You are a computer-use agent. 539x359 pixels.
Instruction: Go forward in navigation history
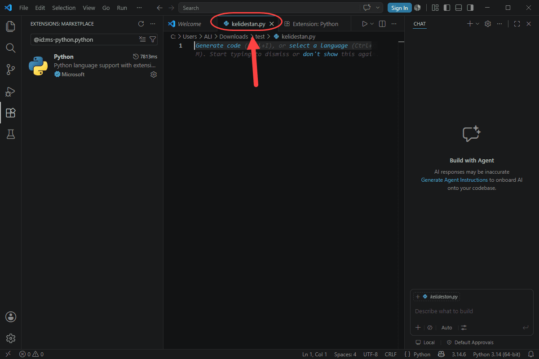171,8
